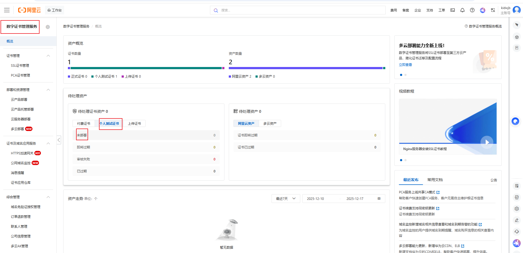
Task: Select the 阿里云资产 tab
Action: point(246,123)
